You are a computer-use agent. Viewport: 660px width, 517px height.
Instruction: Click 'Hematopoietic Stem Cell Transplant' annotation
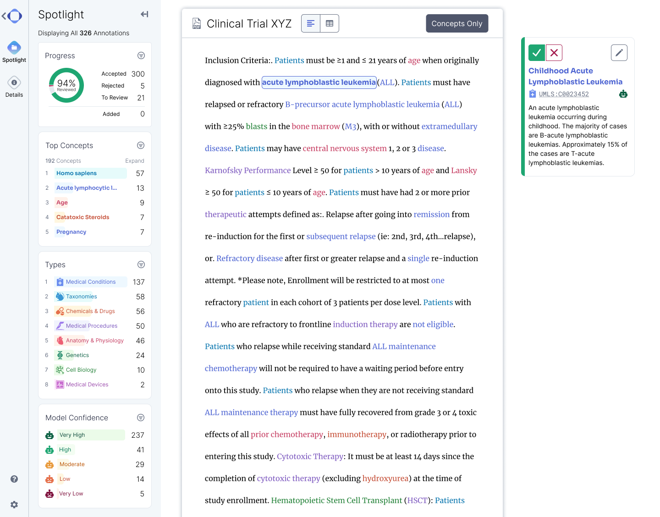pos(336,500)
